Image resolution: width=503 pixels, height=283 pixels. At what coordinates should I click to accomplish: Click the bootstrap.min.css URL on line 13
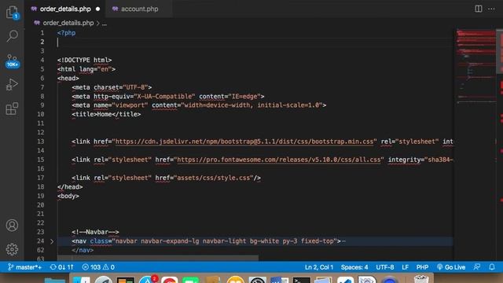[x=244, y=141]
